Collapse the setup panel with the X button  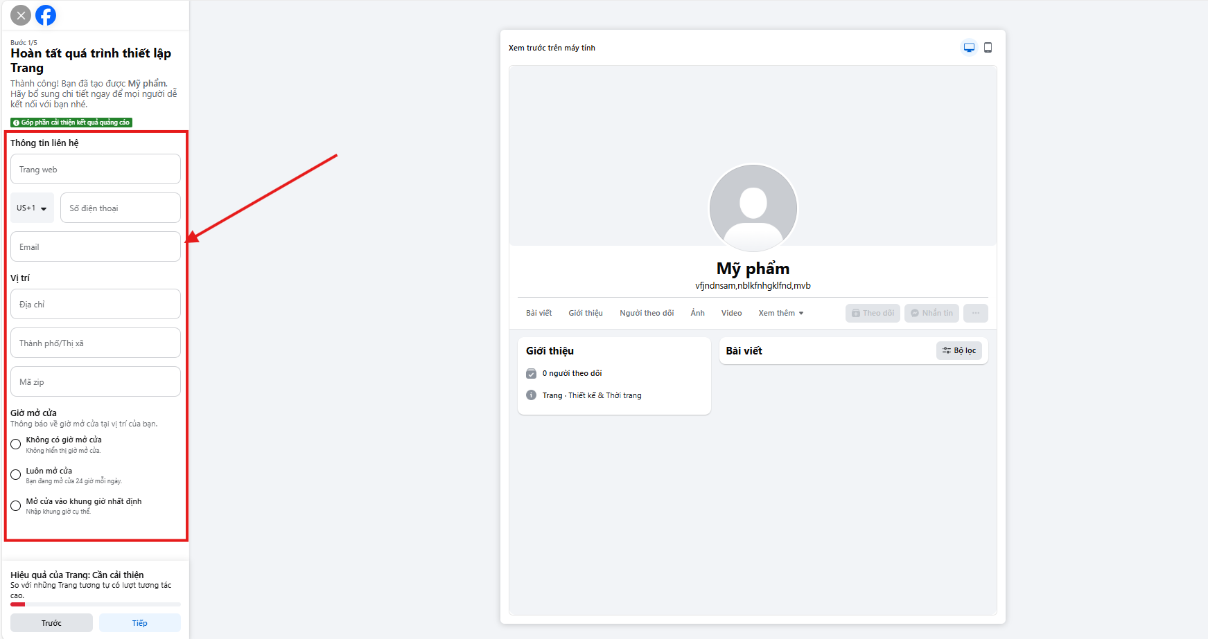(x=20, y=15)
